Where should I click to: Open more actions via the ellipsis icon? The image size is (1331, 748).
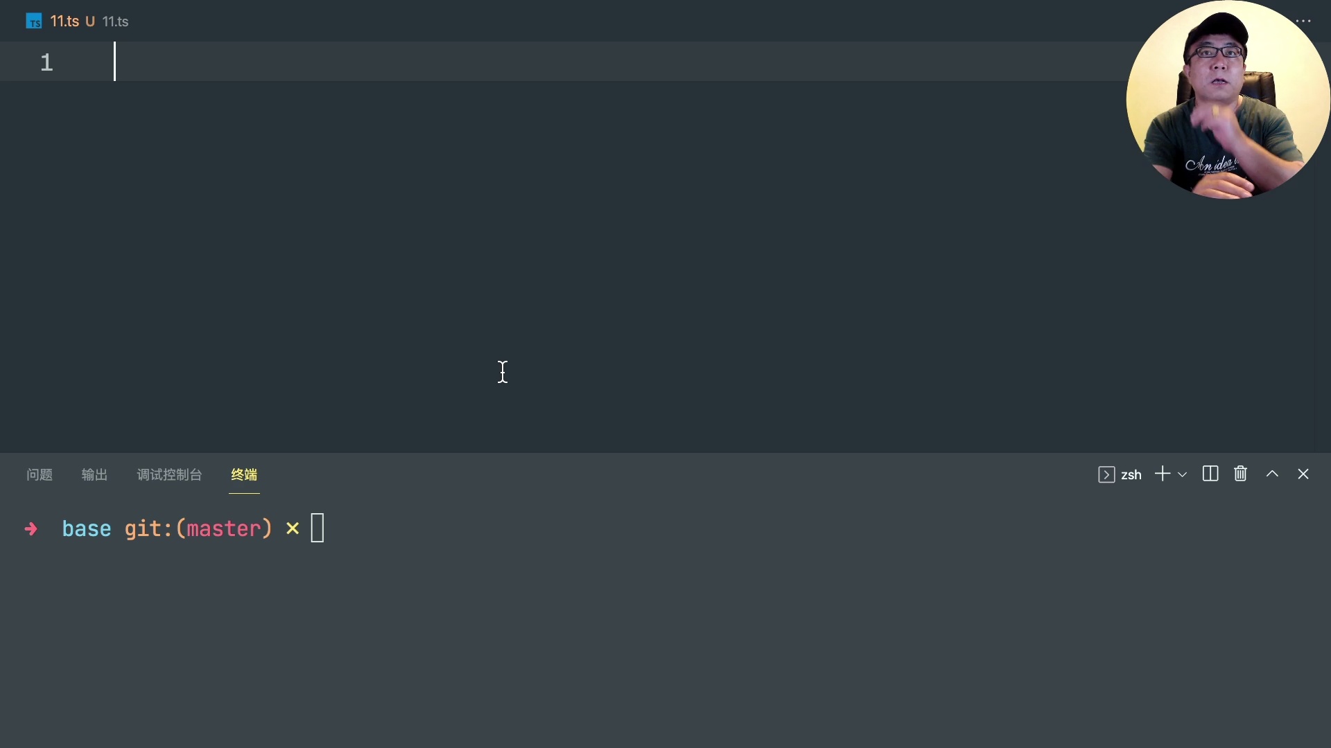pos(1304,21)
